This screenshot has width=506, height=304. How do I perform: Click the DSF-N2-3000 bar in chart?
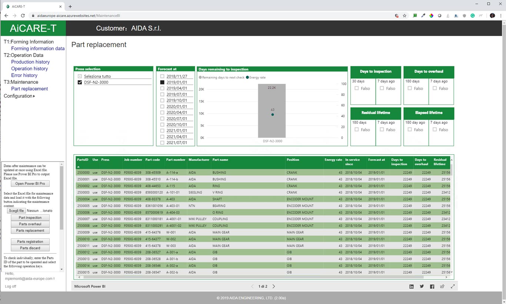coord(272,111)
